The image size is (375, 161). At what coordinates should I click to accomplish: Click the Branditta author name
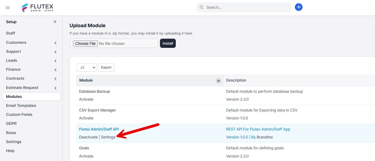point(265,137)
